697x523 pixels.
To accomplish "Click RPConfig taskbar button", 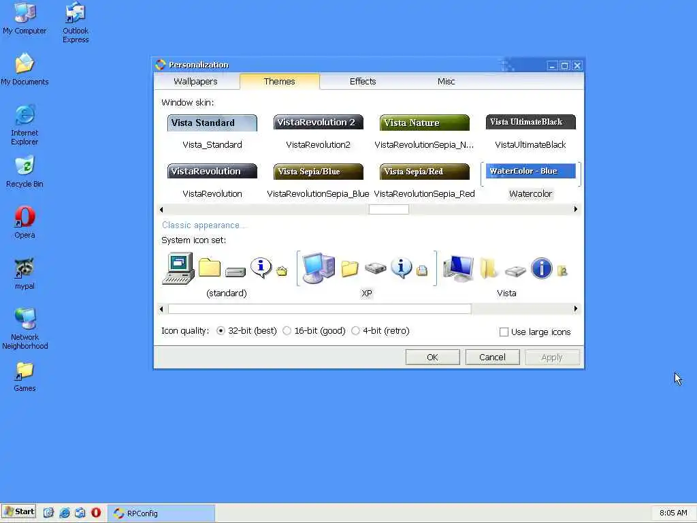I will pos(161,513).
